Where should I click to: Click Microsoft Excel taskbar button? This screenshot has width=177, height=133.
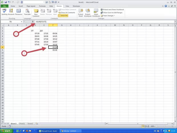click(x=48, y=131)
